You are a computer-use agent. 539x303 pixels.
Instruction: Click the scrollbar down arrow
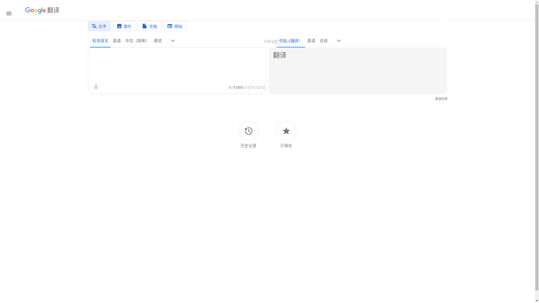(537, 300)
